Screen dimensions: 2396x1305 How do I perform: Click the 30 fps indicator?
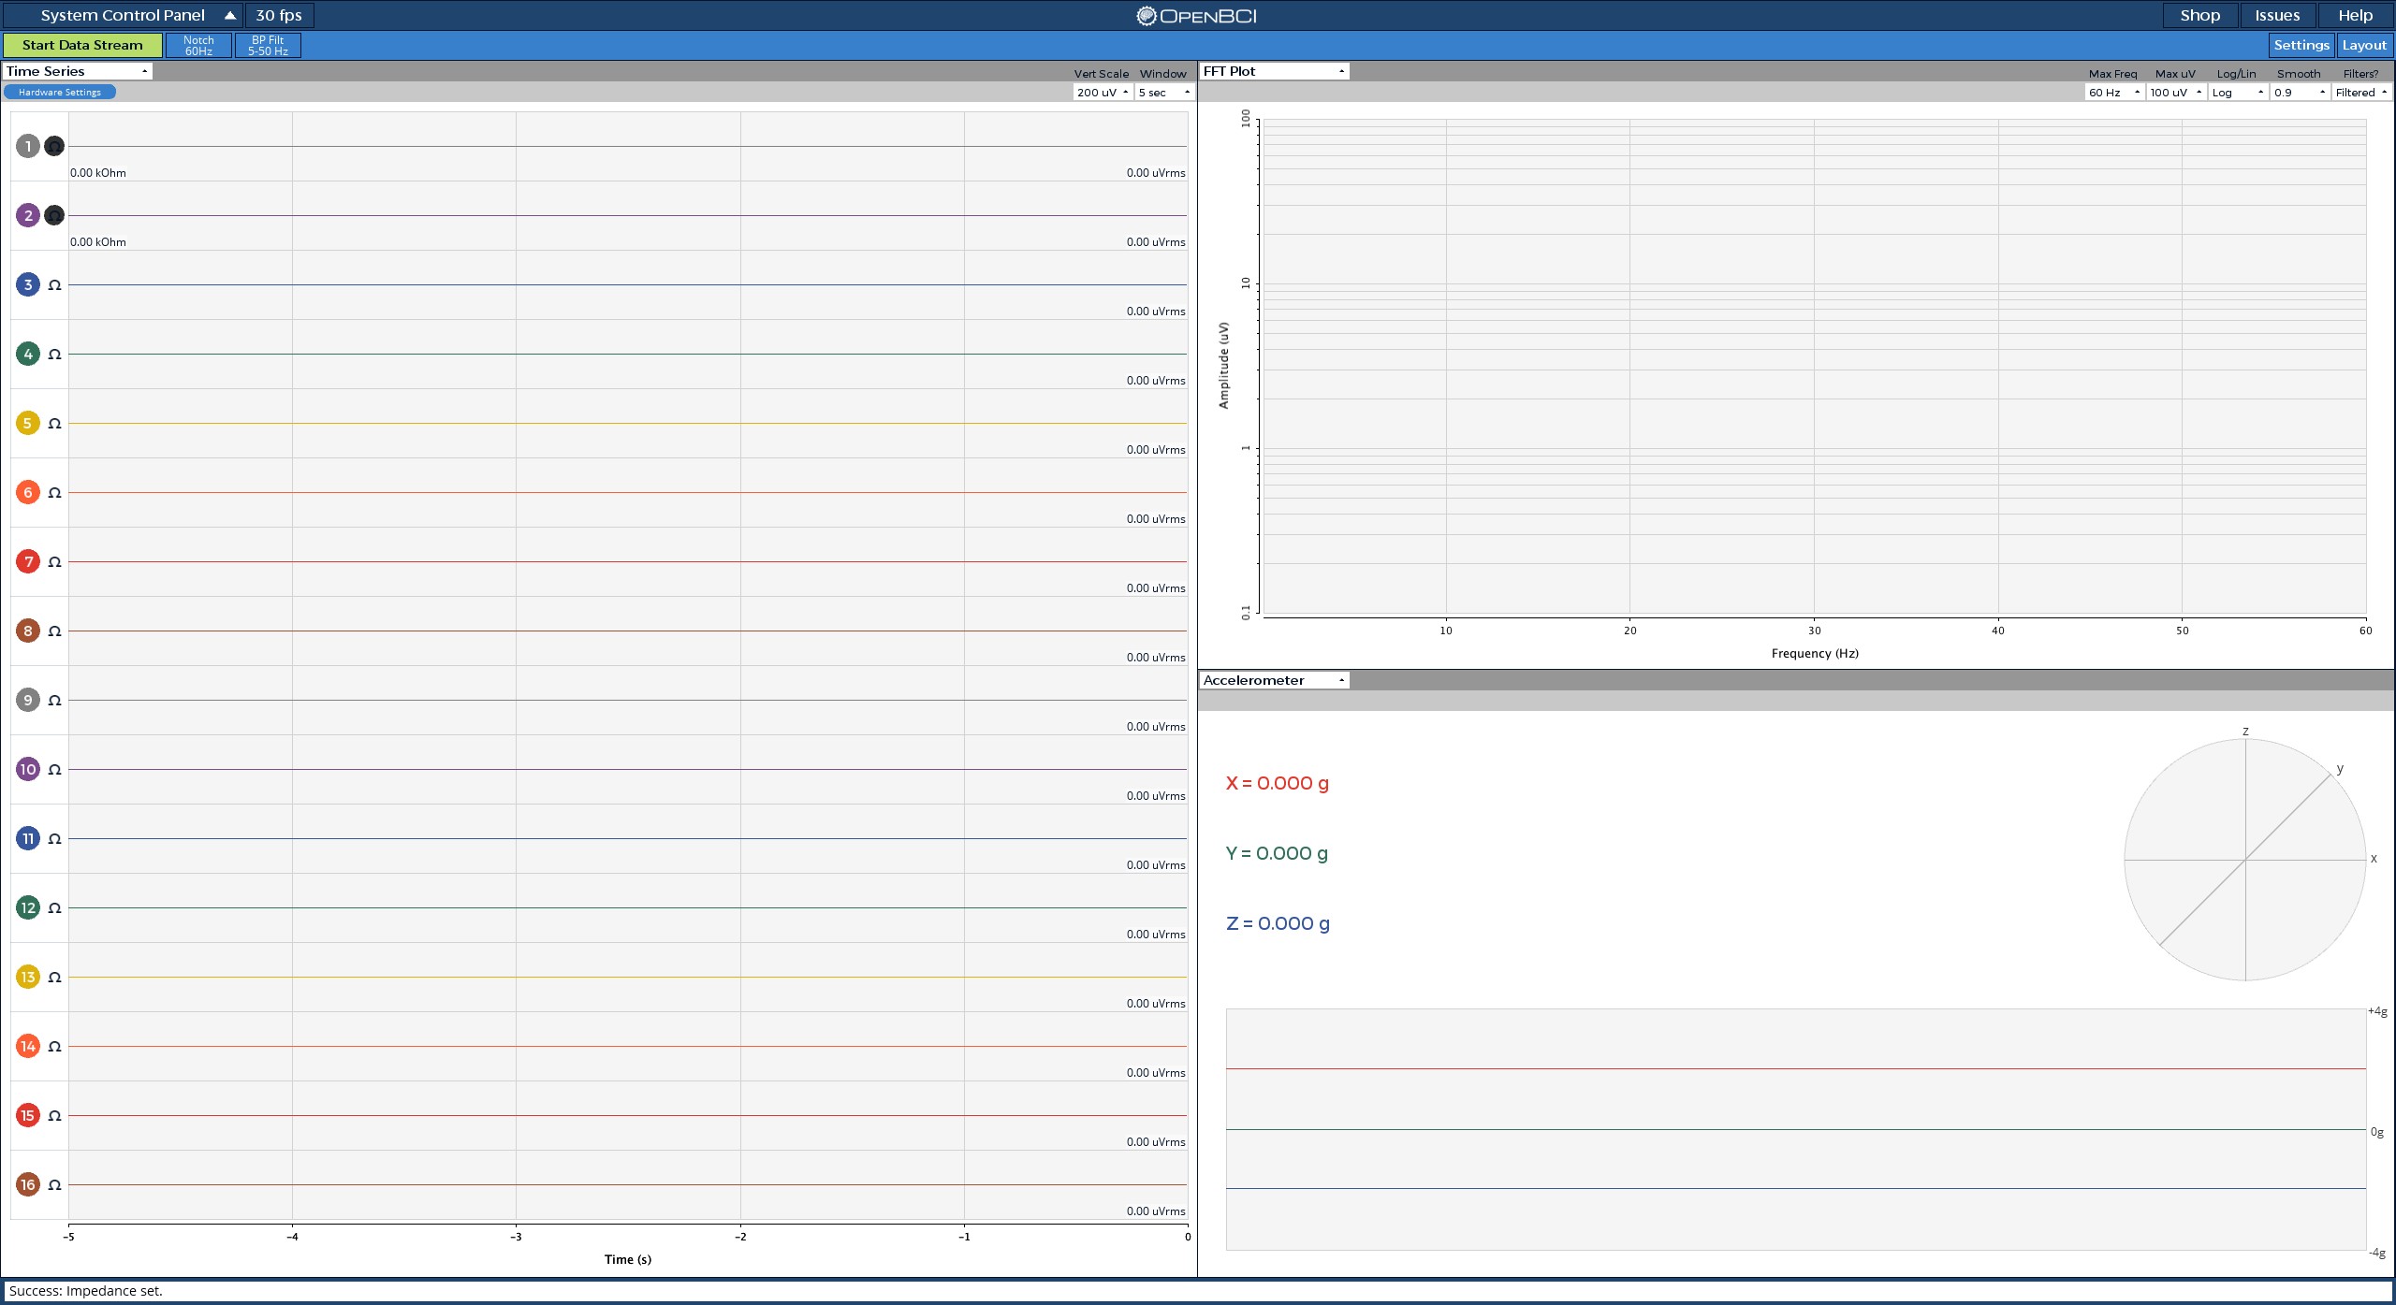[279, 16]
